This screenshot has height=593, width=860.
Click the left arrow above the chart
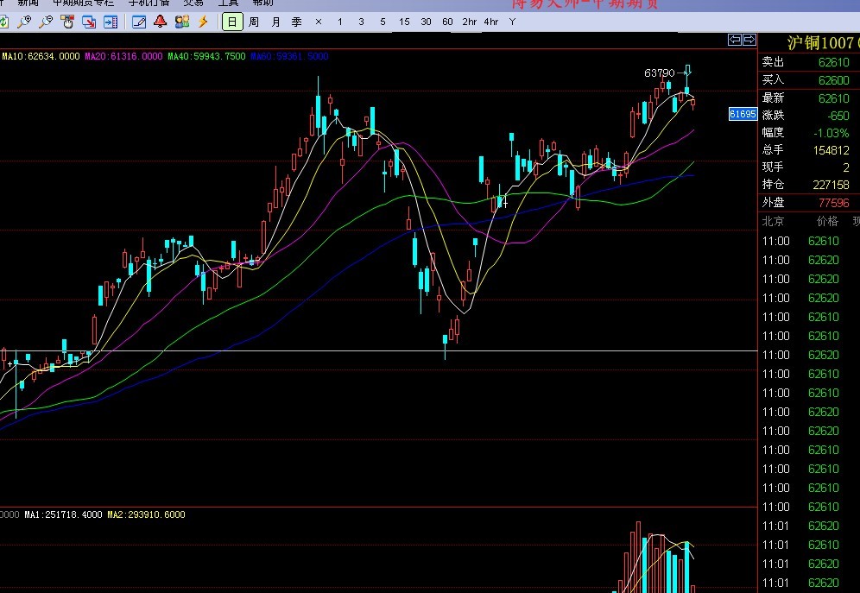[735, 40]
